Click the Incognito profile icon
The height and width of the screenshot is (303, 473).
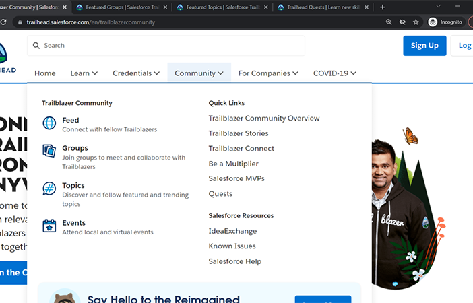(x=433, y=22)
